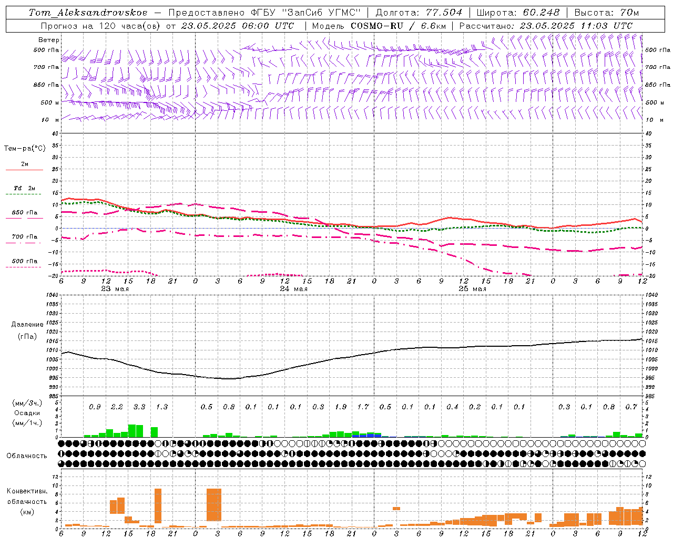Click the 24 мая date label
The width and height of the screenshot is (673, 538).
293,289
